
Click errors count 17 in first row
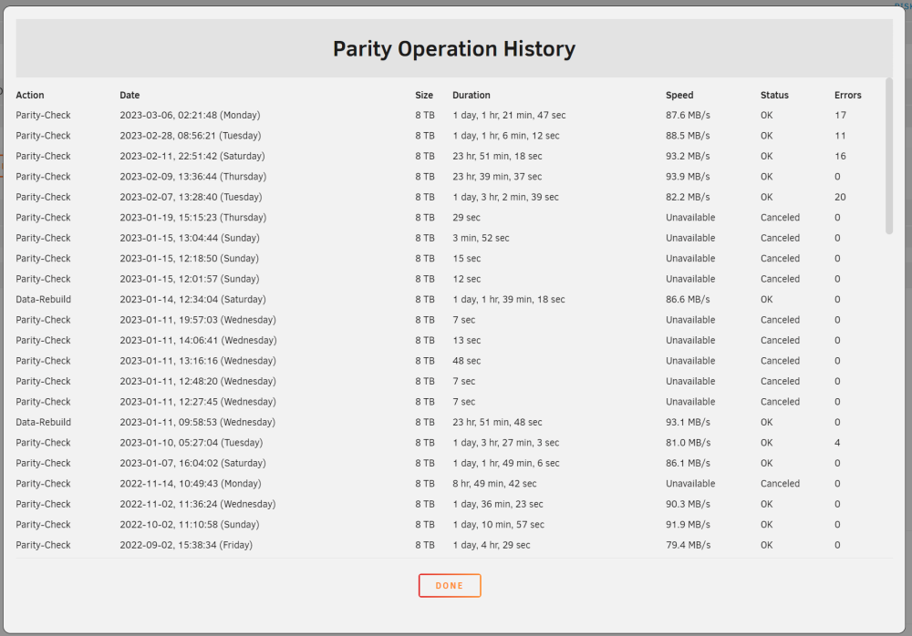[841, 115]
